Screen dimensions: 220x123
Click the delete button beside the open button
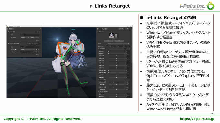click(x=119, y=41)
